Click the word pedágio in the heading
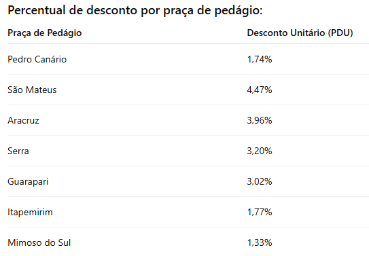 click(x=239, y=11)
